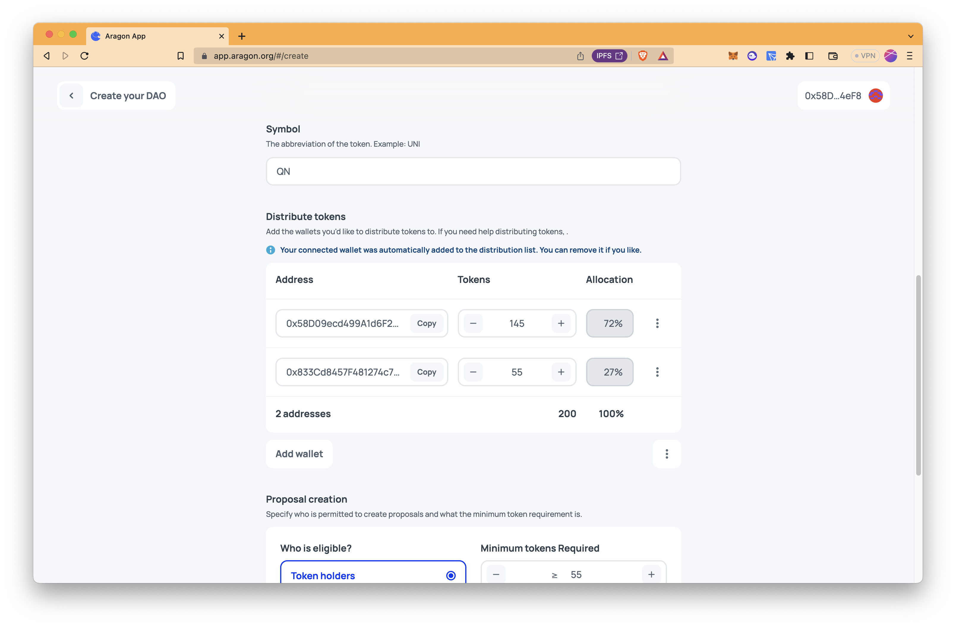Viewport: 956px width, 627px height.
Task: Click the Brave Rewards triangle icon
Action: (663, 56)
